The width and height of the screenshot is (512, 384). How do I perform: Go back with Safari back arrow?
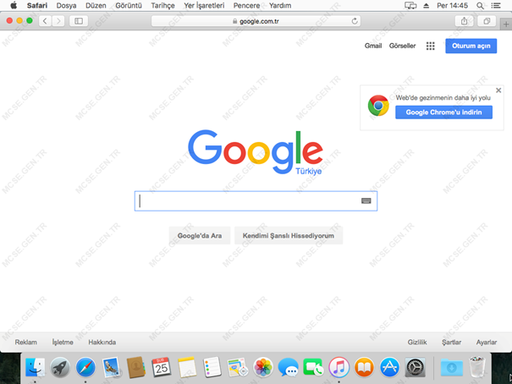[45, 21]
